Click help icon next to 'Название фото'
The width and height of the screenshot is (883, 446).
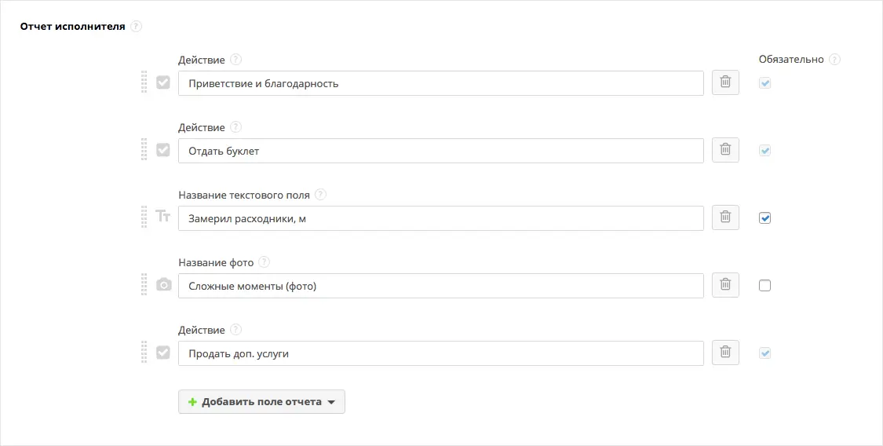[x=264, y=261]
